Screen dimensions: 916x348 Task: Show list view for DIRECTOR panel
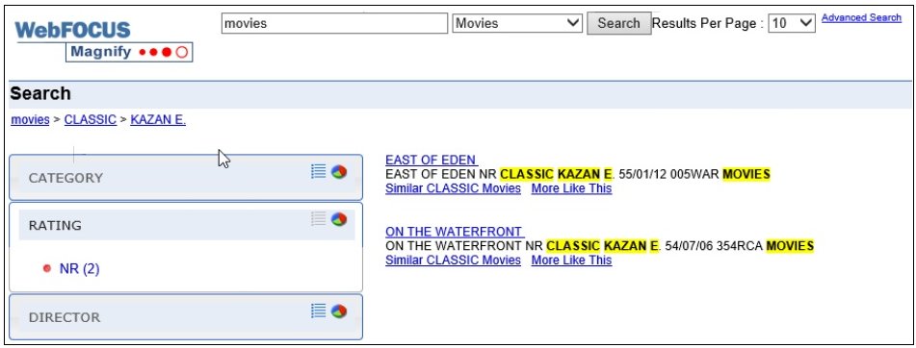(319, 311)
